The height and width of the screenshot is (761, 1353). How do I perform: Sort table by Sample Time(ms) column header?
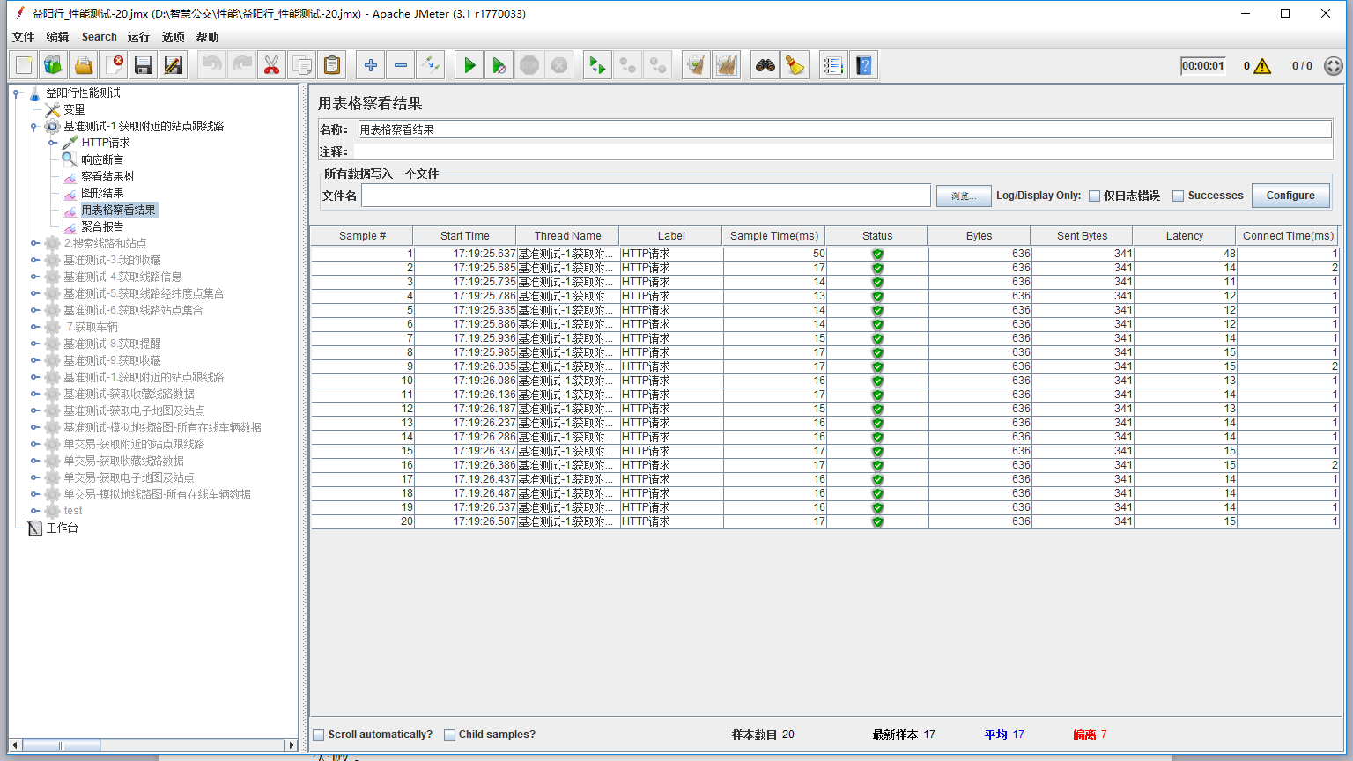coord(774,235)
